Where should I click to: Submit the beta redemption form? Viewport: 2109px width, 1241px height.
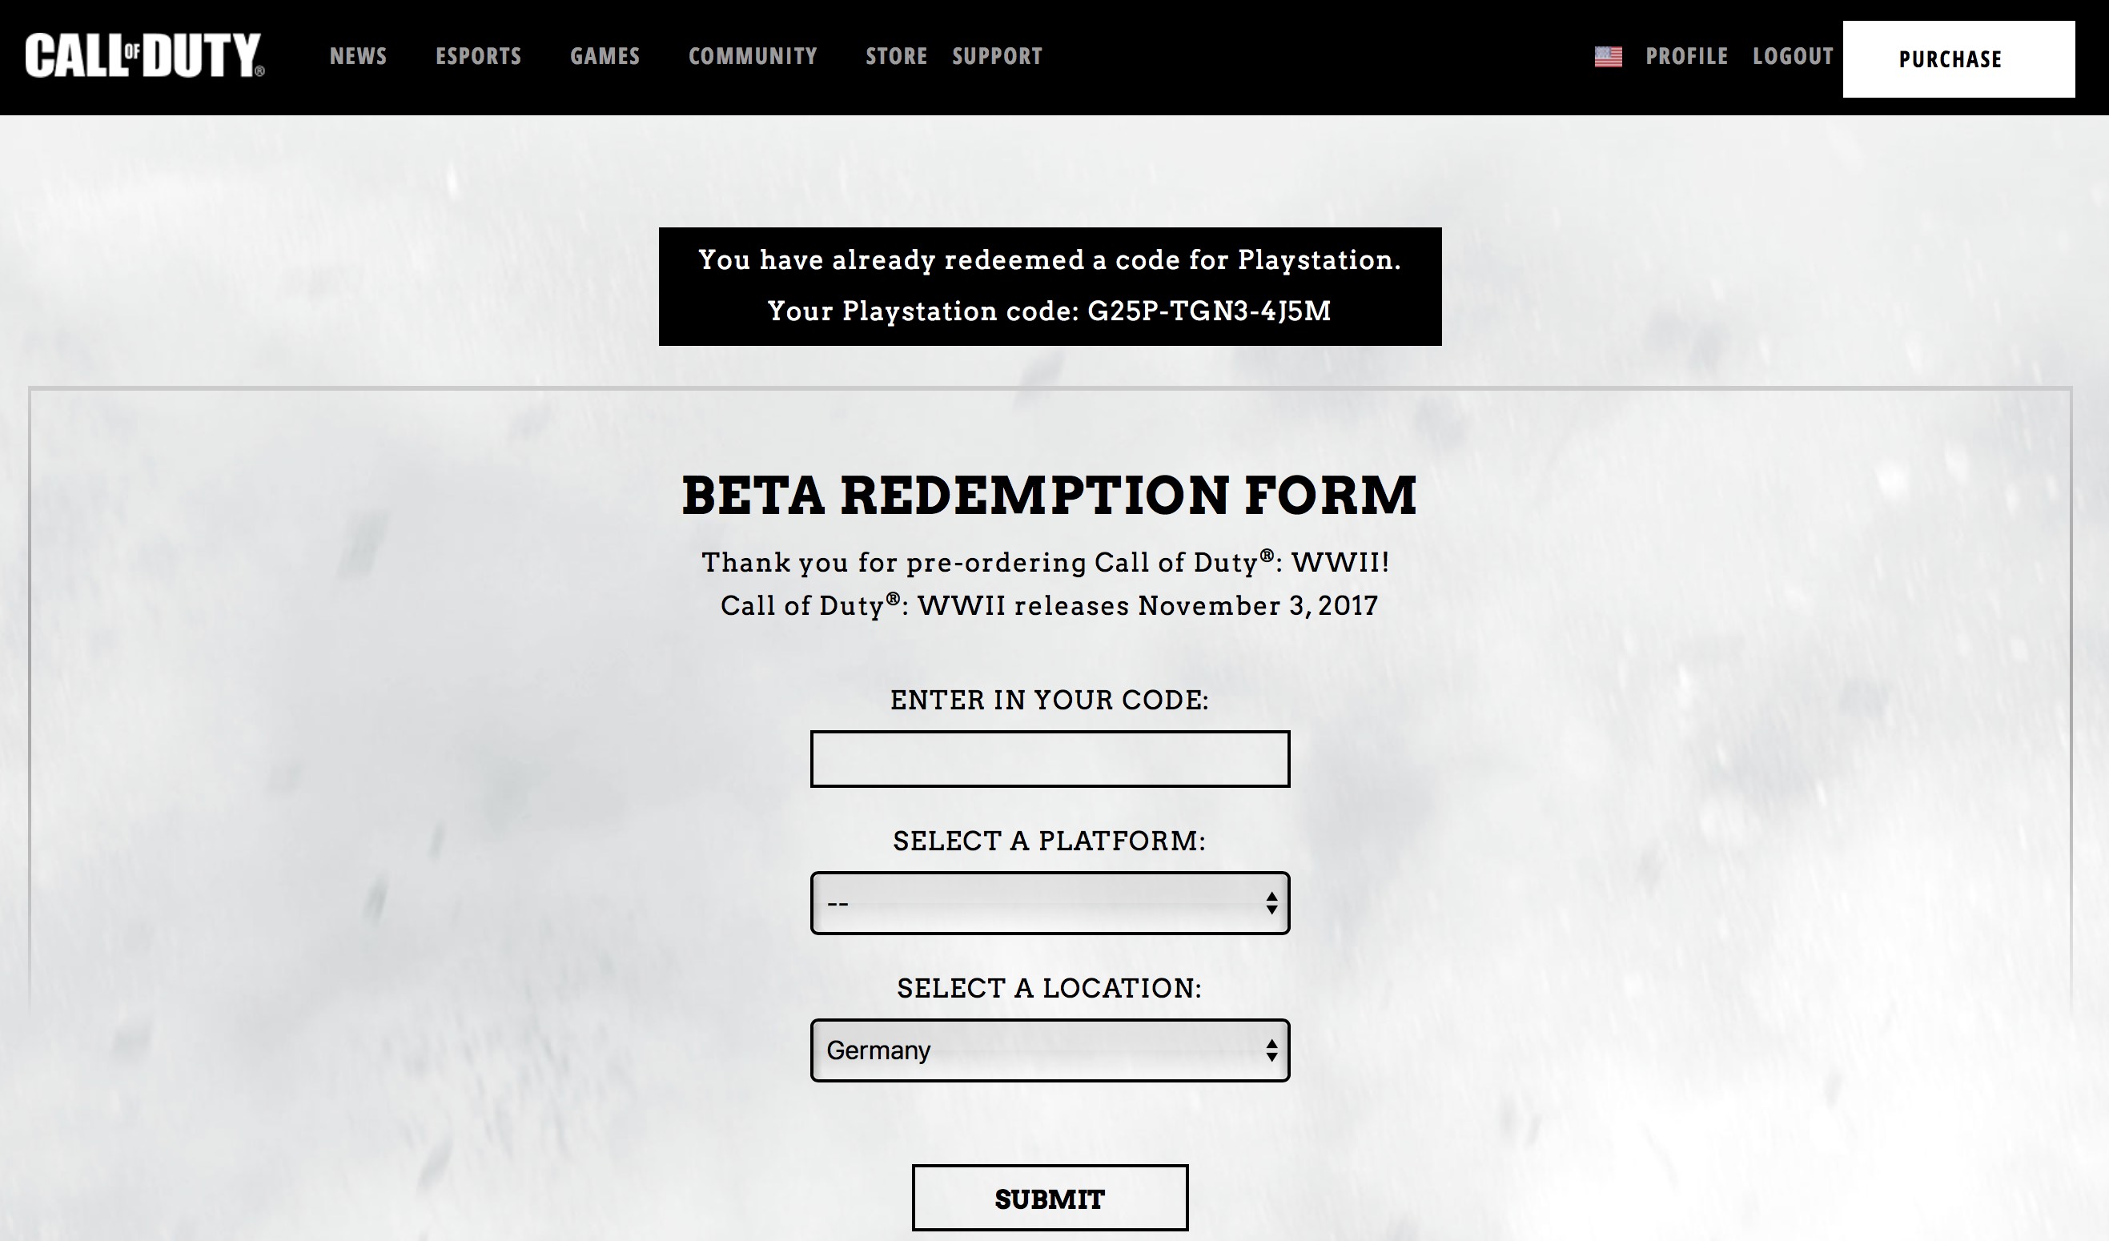coord(1050,1199)
